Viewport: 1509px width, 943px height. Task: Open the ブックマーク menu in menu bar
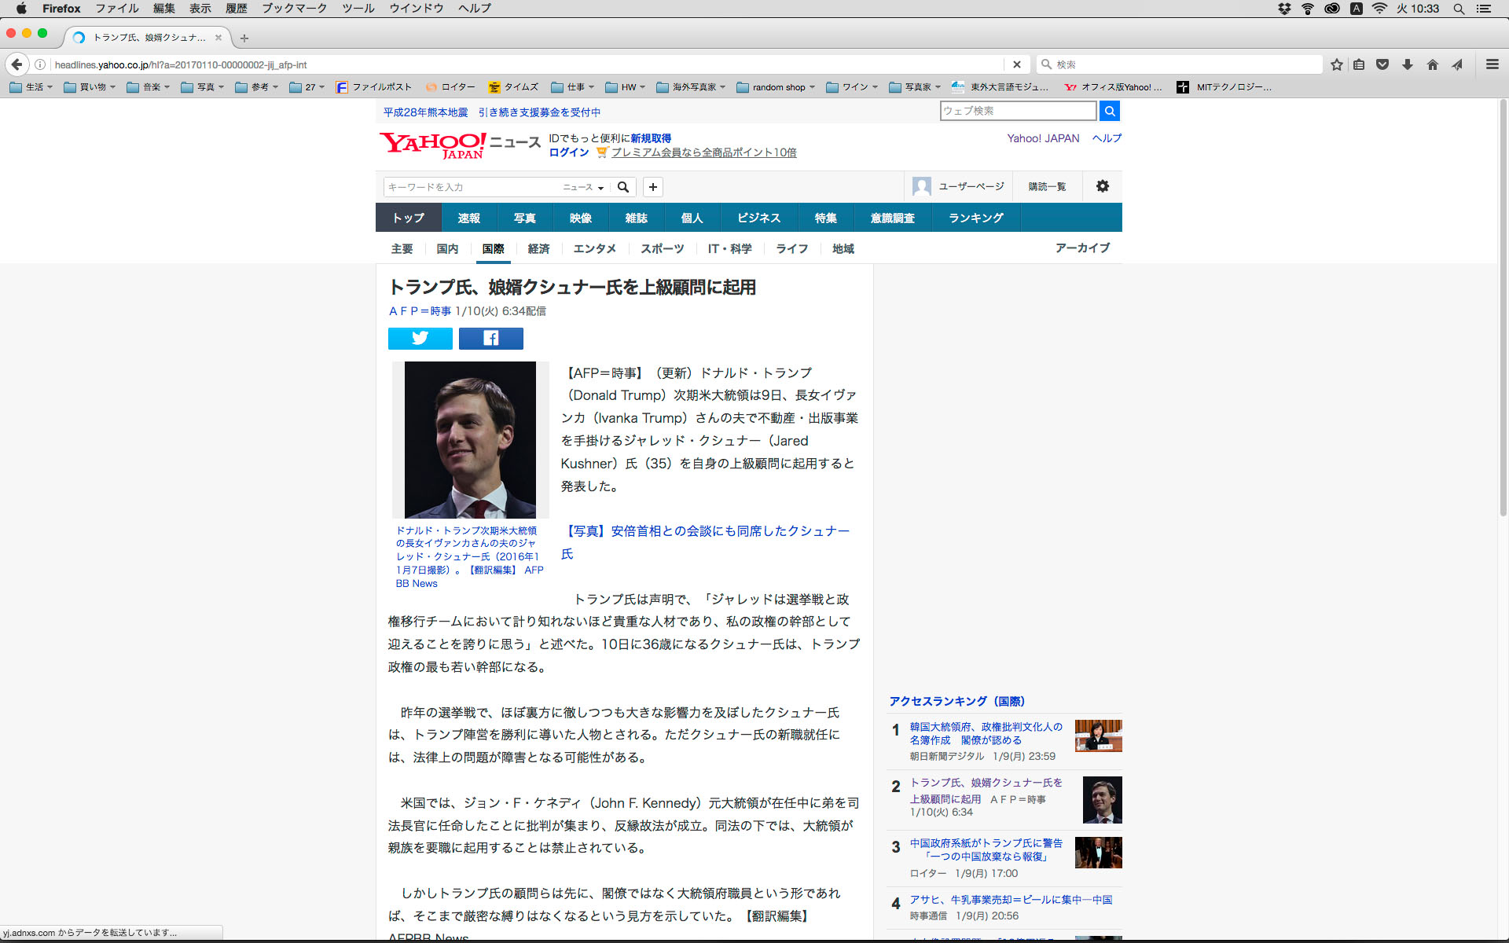tap(294, 9)
